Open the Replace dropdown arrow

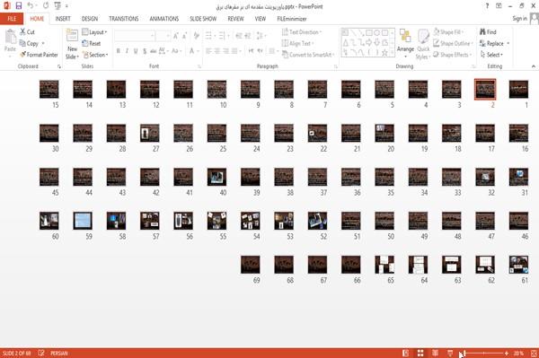pyautogui.click(x=508, y=43)
